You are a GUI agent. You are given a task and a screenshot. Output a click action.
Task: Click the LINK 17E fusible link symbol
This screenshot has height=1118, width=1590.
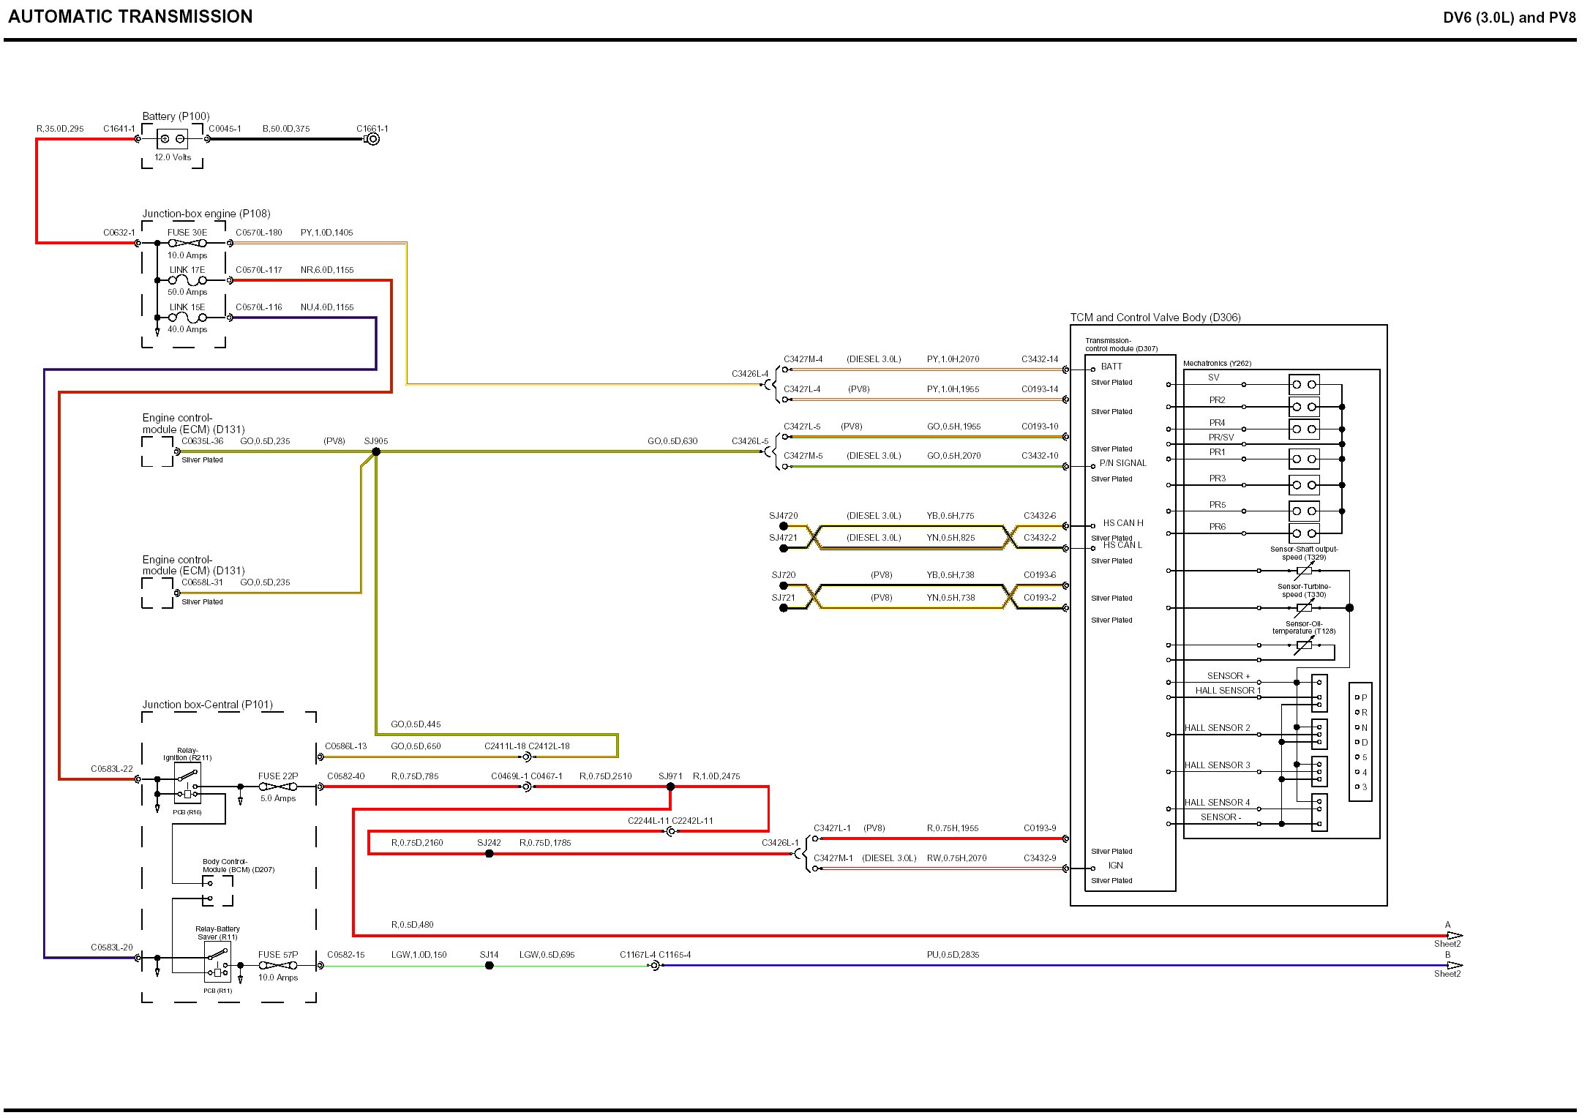[187, 280]
